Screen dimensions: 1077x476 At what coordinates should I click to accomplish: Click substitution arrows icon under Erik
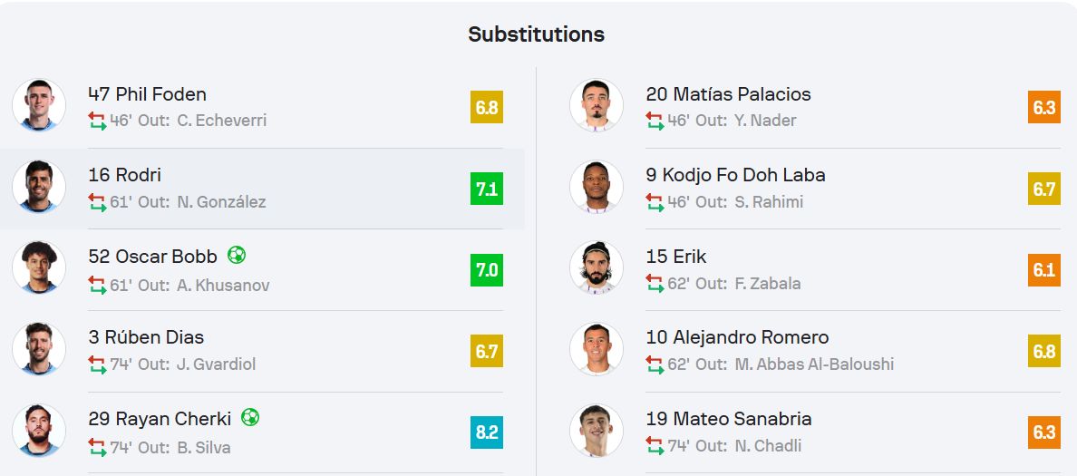(x=655, y=284)
